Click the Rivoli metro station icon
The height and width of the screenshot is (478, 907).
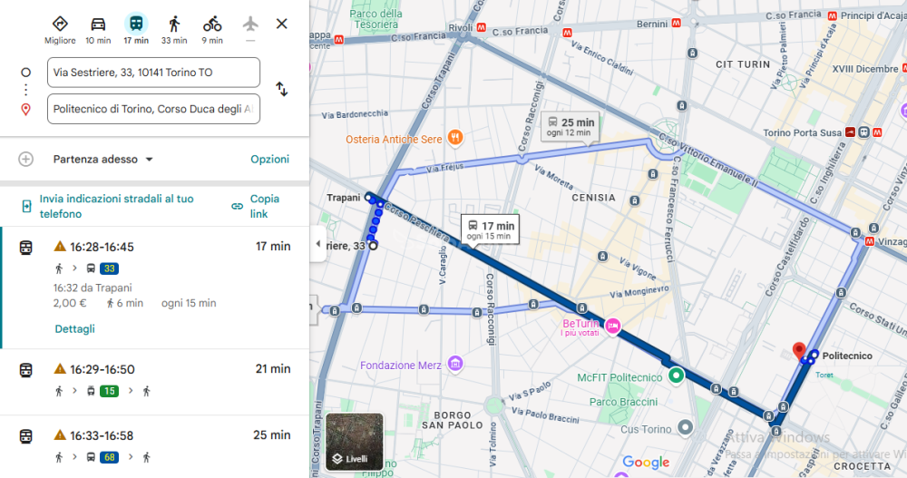(482, 27)
